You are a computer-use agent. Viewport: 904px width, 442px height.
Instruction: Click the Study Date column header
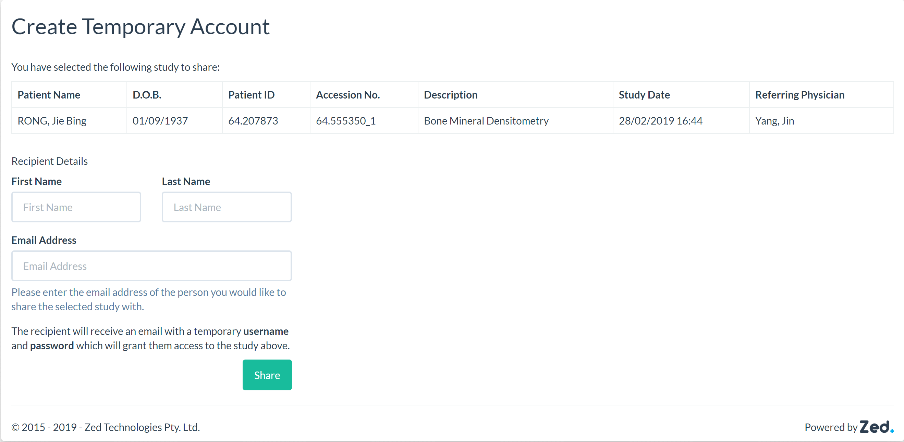coord(644,95)
